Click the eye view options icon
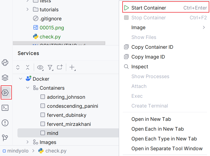 [x=40, y=67]
